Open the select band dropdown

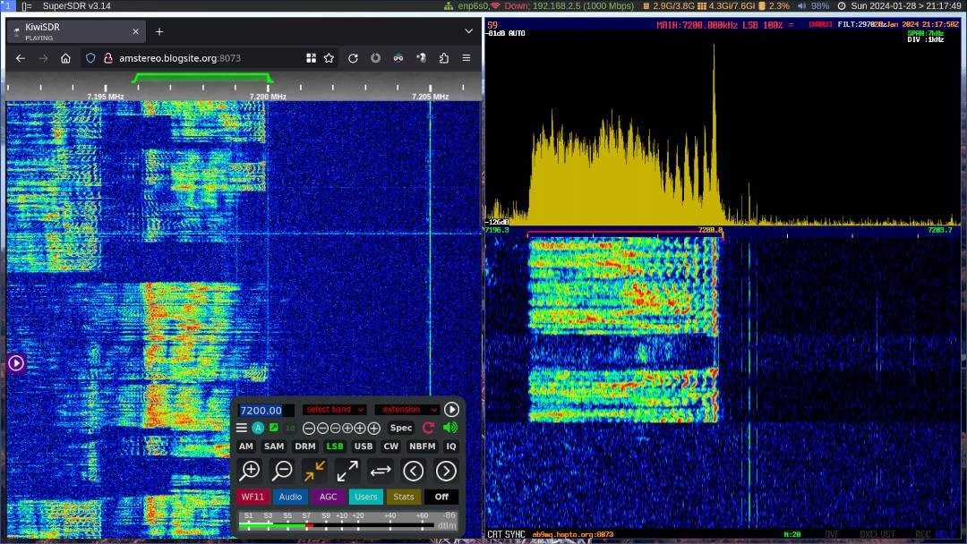(x=334, y=410)
